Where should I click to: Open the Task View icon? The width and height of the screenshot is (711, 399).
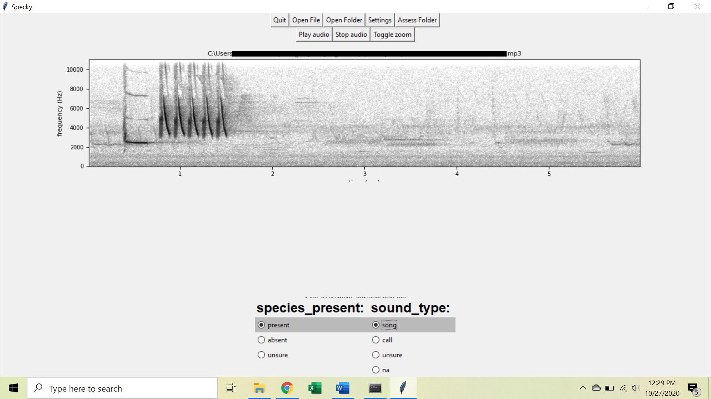[x=231, y=388]
